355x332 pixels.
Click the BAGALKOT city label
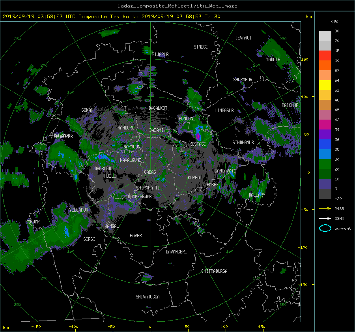(x=158, y=108)
